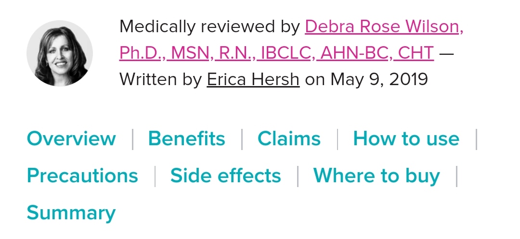The width and height of the screenshot is (520, 239).
Task: Click the "Medically reviewed by" label
Action: (x=209, y=26)
